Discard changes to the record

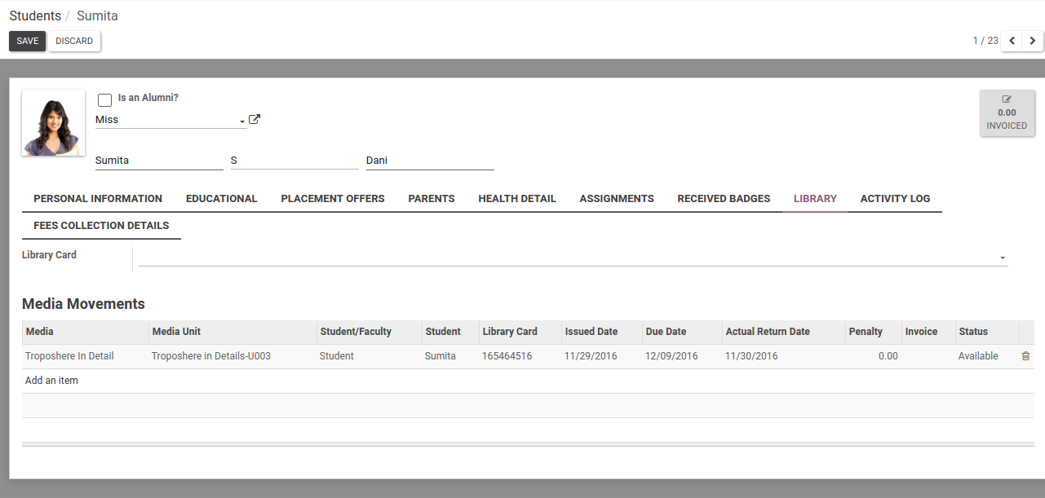point(74,41)
